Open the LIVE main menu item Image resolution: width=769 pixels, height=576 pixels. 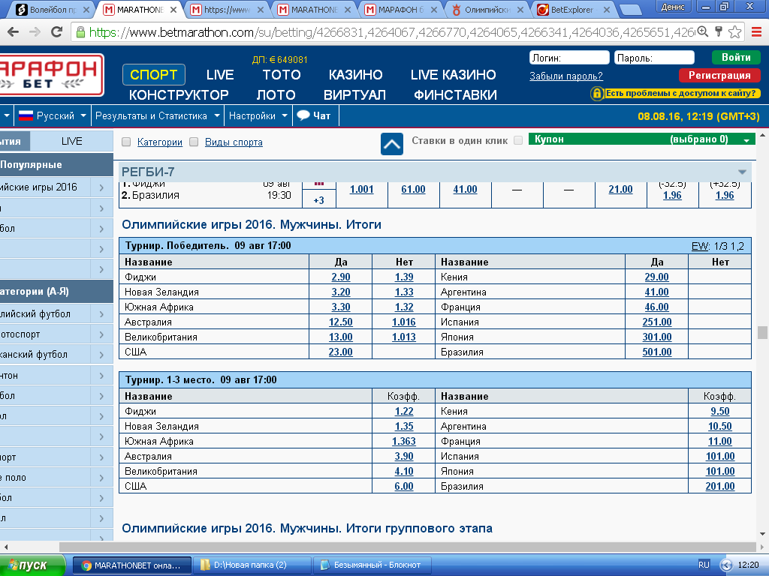220,74
